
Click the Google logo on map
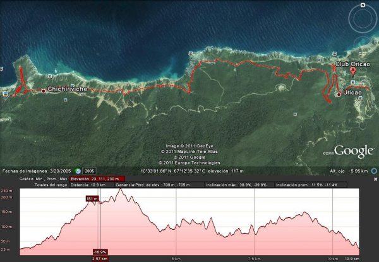pos(354,151)
